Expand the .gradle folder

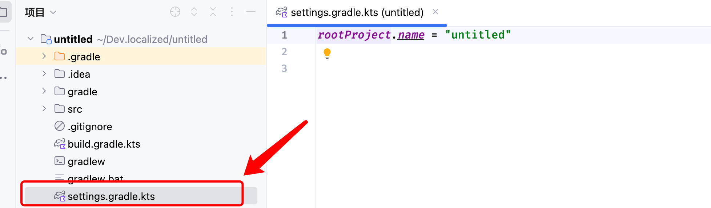coord(44,56)
